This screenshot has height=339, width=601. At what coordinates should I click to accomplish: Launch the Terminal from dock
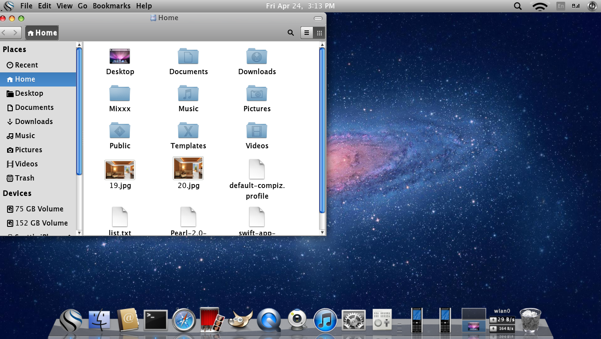pyautogui.click(x=156, y=320)
